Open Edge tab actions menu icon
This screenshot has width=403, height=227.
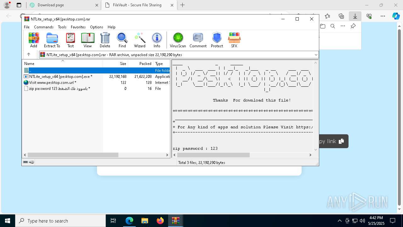pyautogui.click(x=19, y=5)
